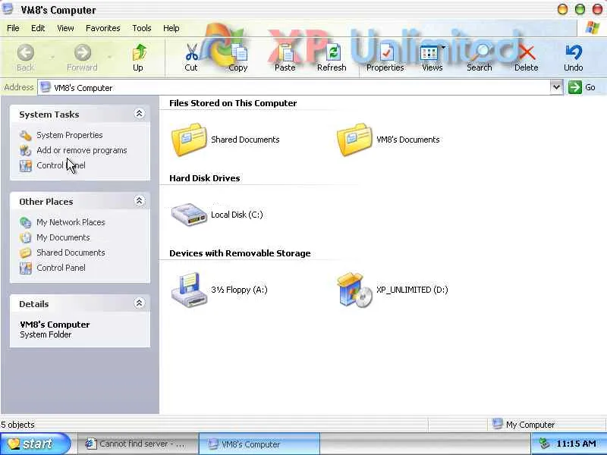
Task: Click VM8's Computer taskbar button
Action: click(x=259, y=444)
